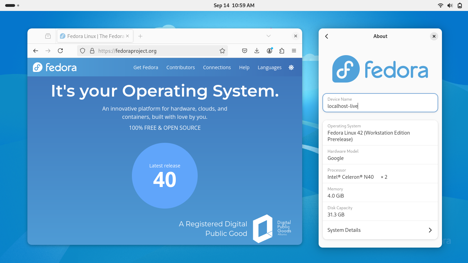This screenshot has width=468, height=263.
Task: Expand the list all tabs chevron
Action: 269,36
